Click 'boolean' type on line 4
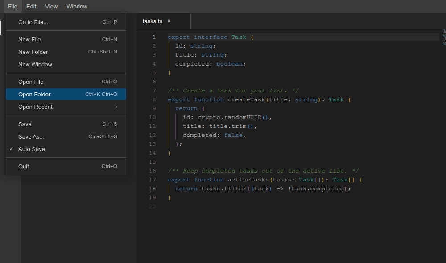 [x=229, y=64]
